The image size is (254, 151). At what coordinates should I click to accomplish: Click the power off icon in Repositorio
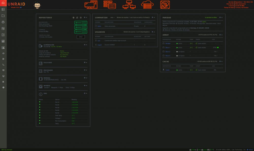(81, 17)
